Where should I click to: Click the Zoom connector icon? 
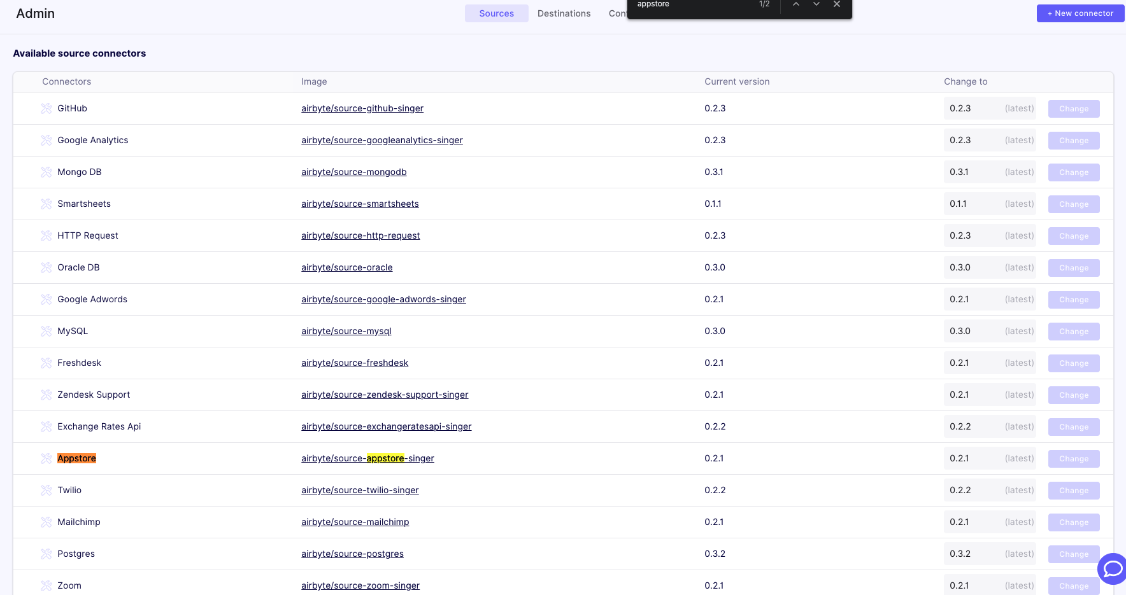click(46, 585)
